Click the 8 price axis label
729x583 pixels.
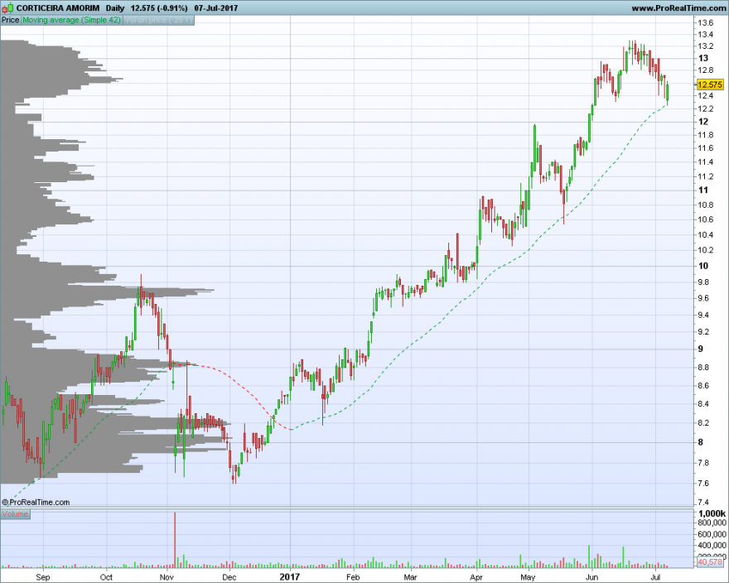[x=701, y=442]
